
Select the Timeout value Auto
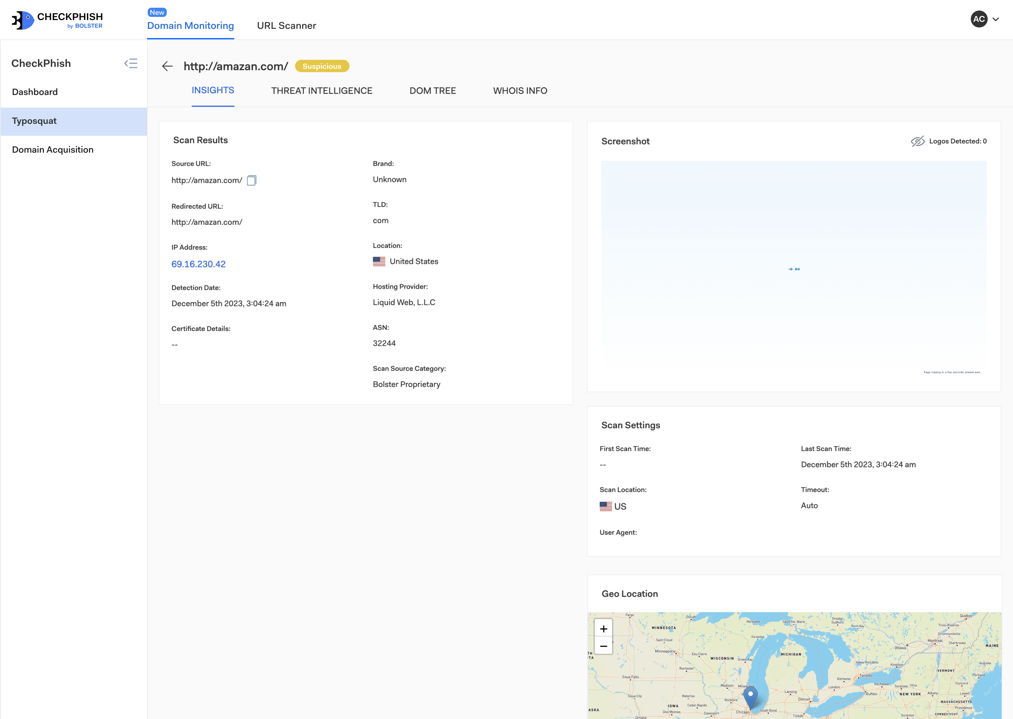coord(809,505)
